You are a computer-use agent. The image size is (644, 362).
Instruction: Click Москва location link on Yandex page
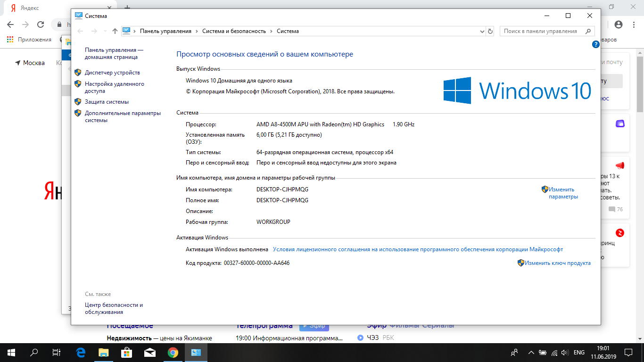(x=30, y=63)
